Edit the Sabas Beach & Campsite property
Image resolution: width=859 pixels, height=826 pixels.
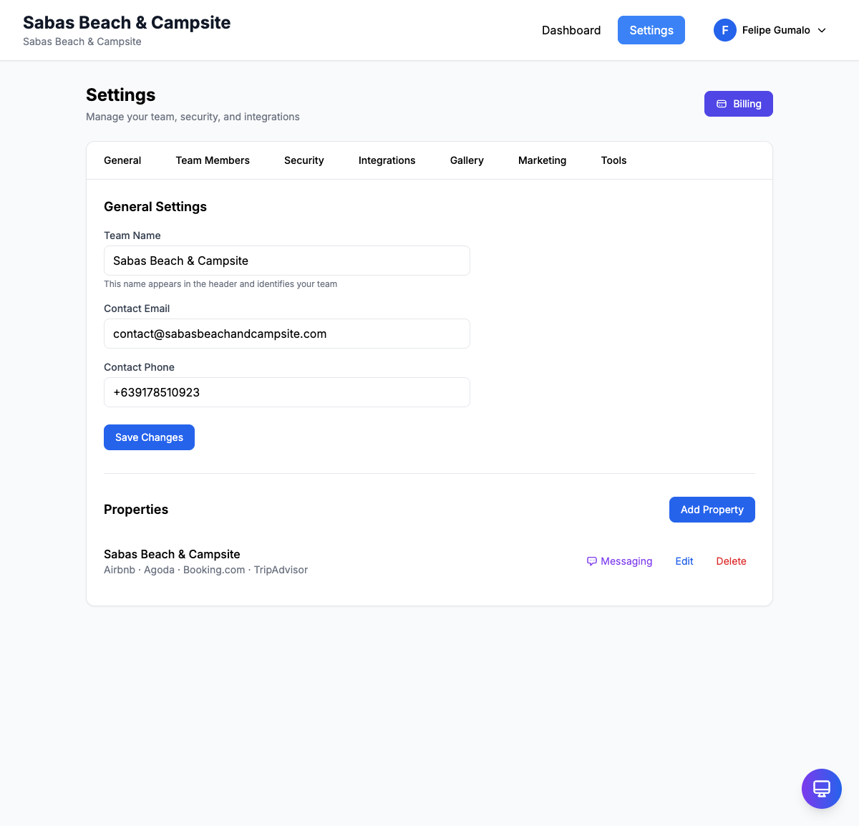(684, 561)
